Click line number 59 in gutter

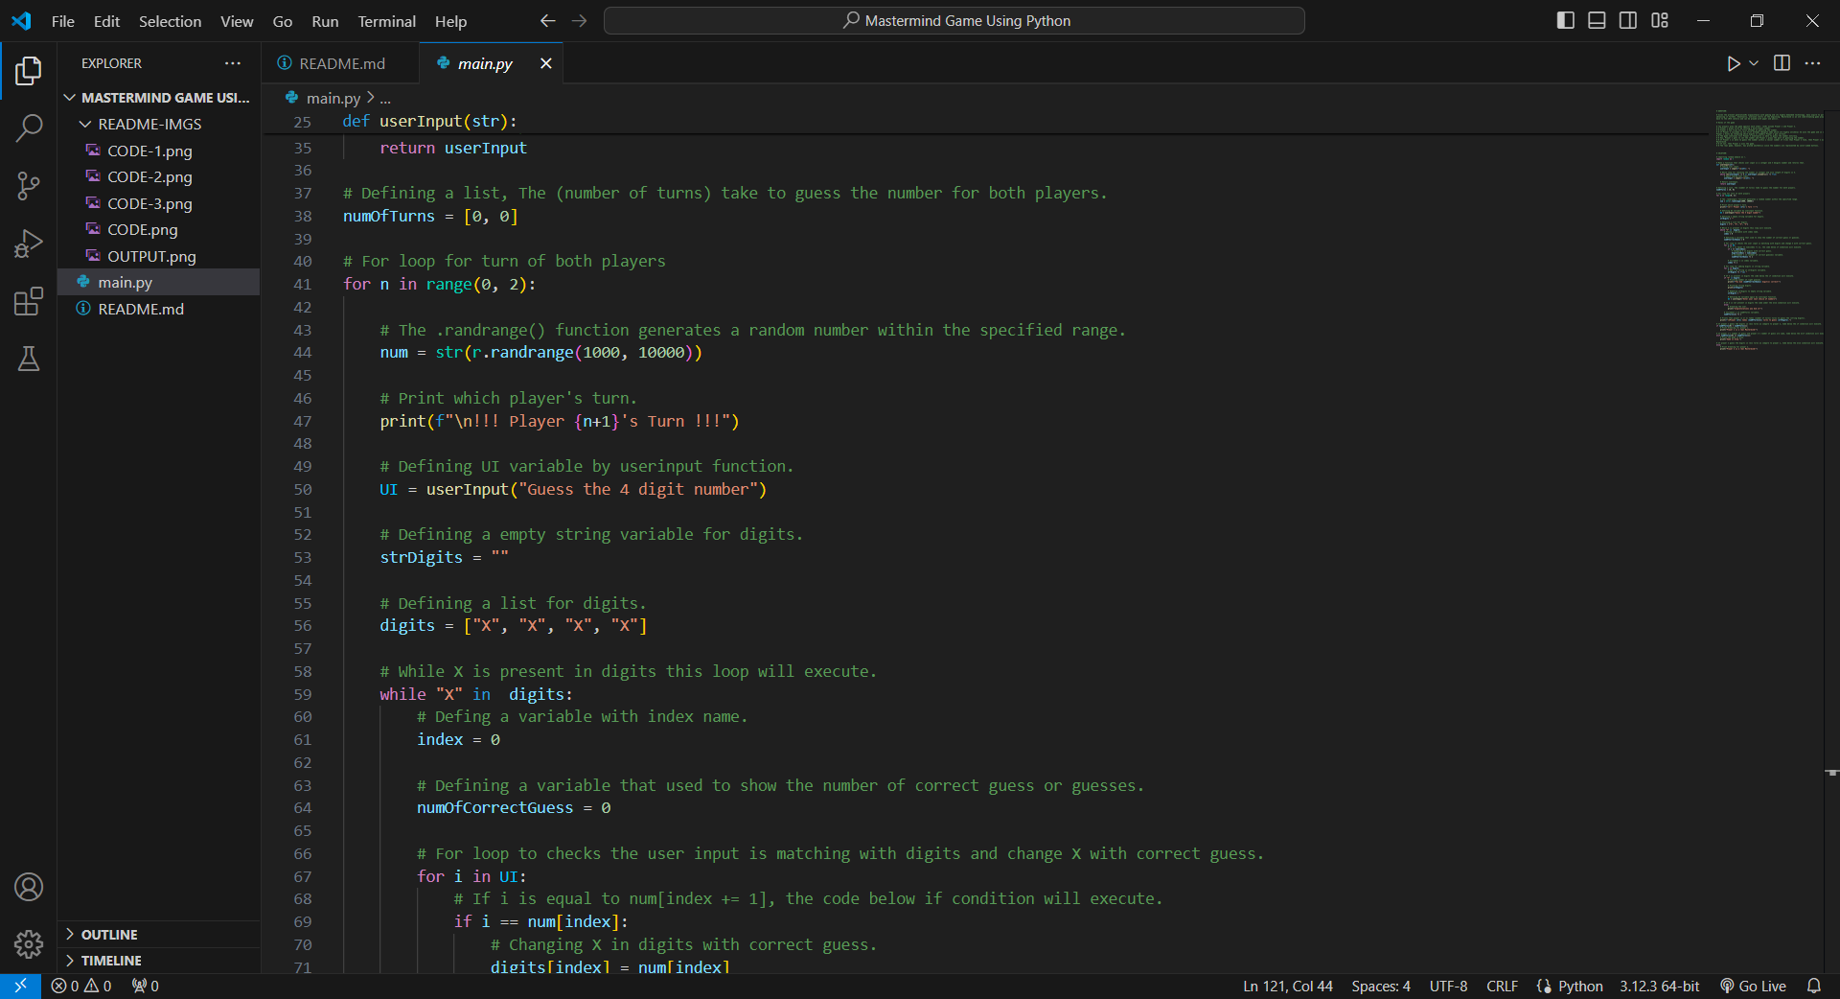302,694
